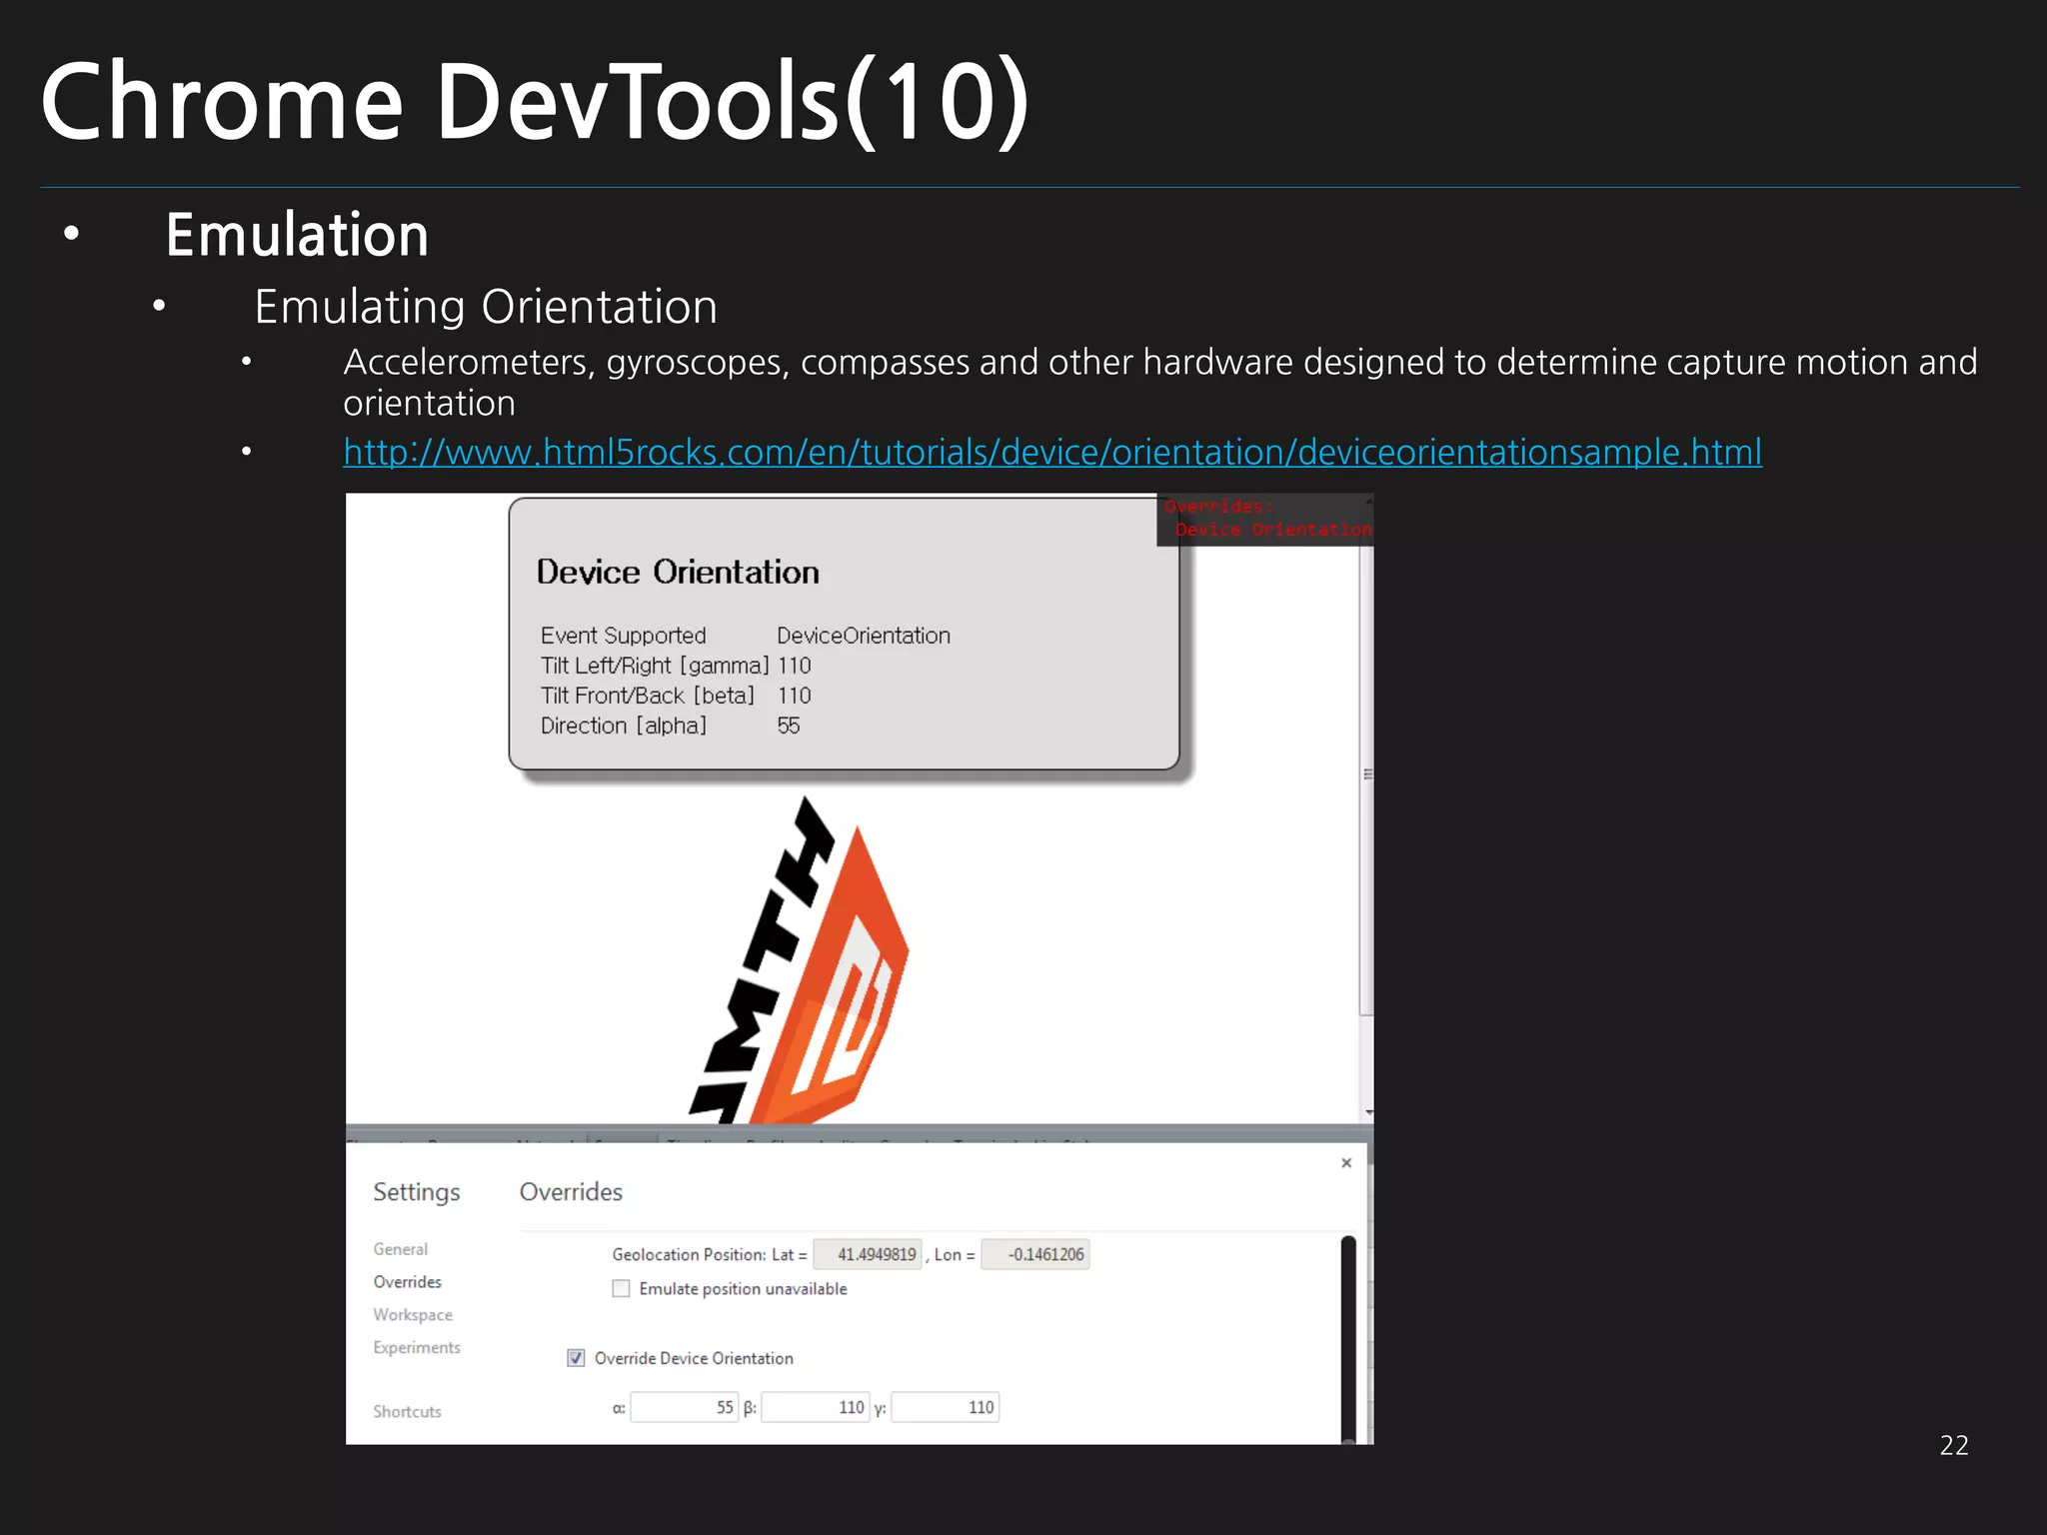Click the scrollbar down arrow of page
Viewport: 2047px width, 1535px height.
tap(1368, 1112)
